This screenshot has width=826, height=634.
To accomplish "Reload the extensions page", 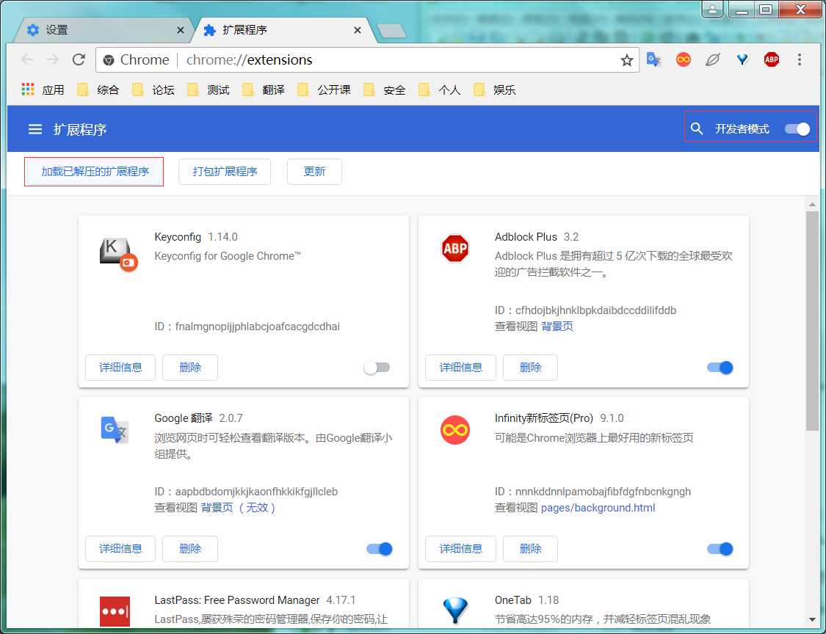I will (x=79, y=59).
